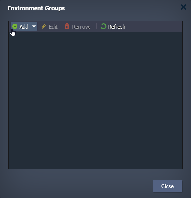Viewport: 191px width, 198px height.
Task: Edit the selected environment group
Action: pos(49,27)
